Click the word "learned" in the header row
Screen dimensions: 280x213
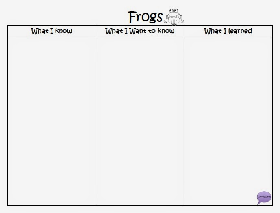(x=240, y=31)
